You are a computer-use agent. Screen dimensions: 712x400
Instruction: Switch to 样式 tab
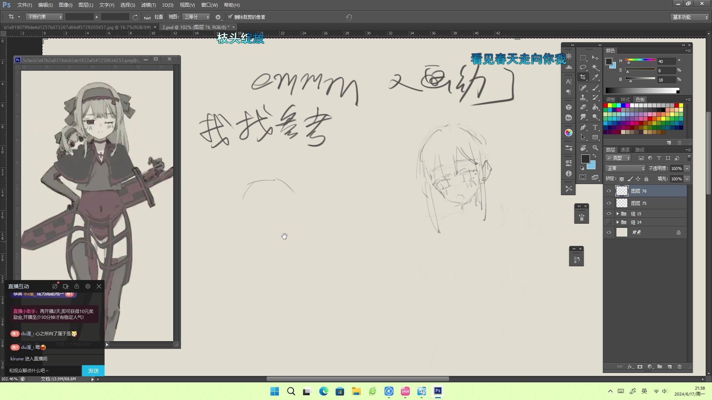(x=625, y=99)
